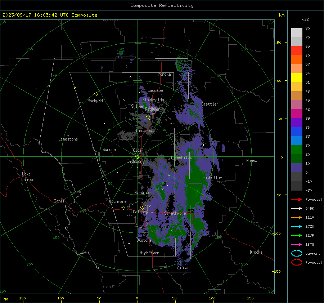Click the Blackfalds label

click(153, 100)
